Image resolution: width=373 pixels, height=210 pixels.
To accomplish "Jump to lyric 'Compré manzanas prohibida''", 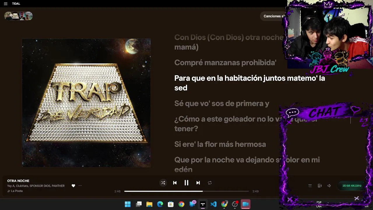I will point(225,63).
